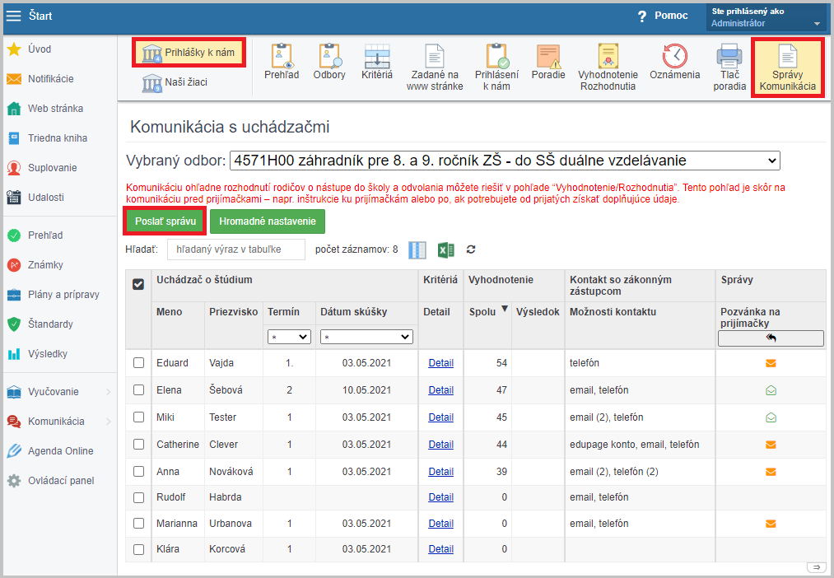
Task: Open Detail link for Eduard Vajda
Action: 441,363
